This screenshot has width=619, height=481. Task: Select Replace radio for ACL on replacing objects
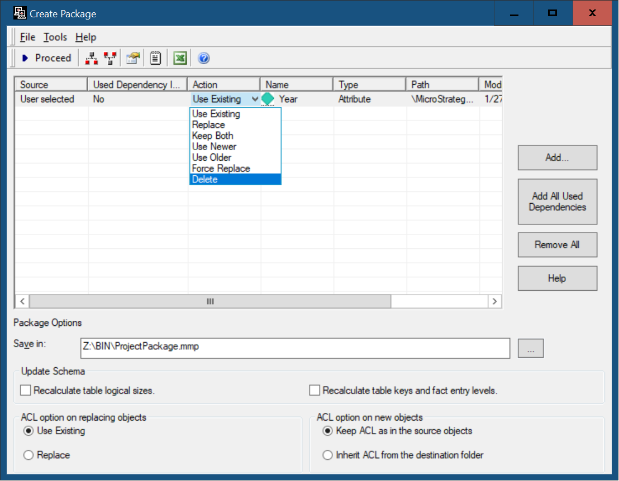point(29,455)
